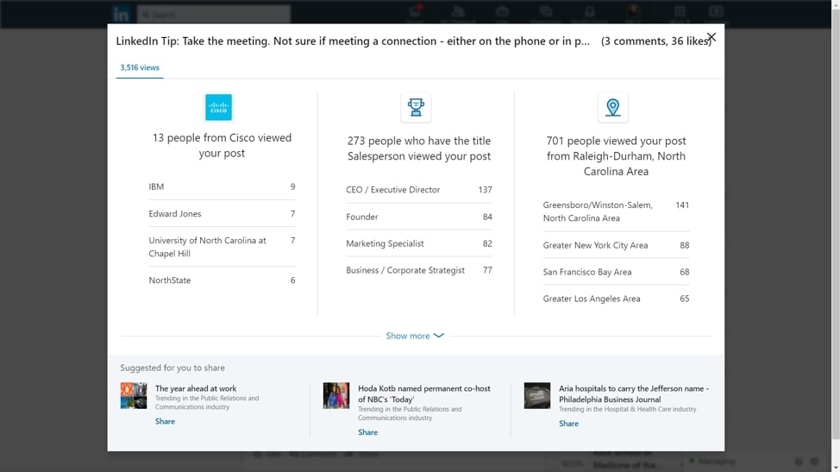Open 'Hoda Kotb named permanent co-host' headline
The width and height of the screenshot is (840, 472).
(x=423, y=393)
